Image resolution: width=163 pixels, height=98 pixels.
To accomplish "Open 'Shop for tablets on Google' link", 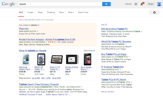I will [x=33, y=51].
